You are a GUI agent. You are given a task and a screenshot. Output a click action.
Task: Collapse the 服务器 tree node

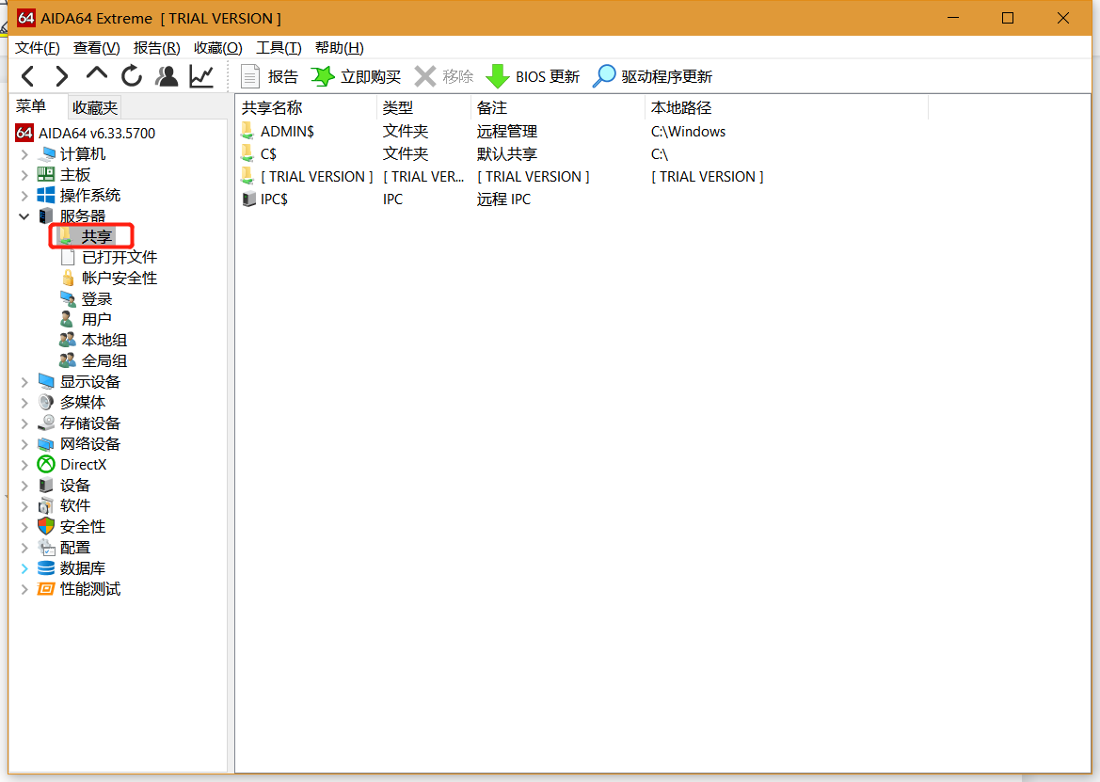click(x=24, y=216)
